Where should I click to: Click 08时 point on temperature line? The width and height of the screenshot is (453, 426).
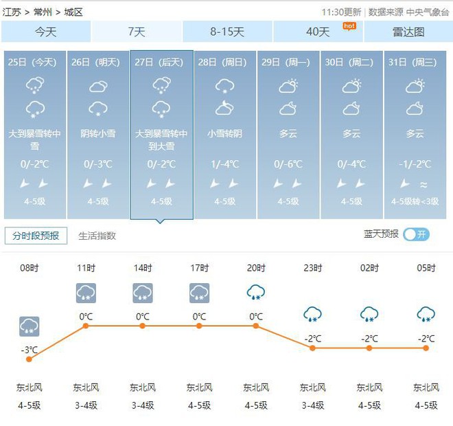pos(29,359)
